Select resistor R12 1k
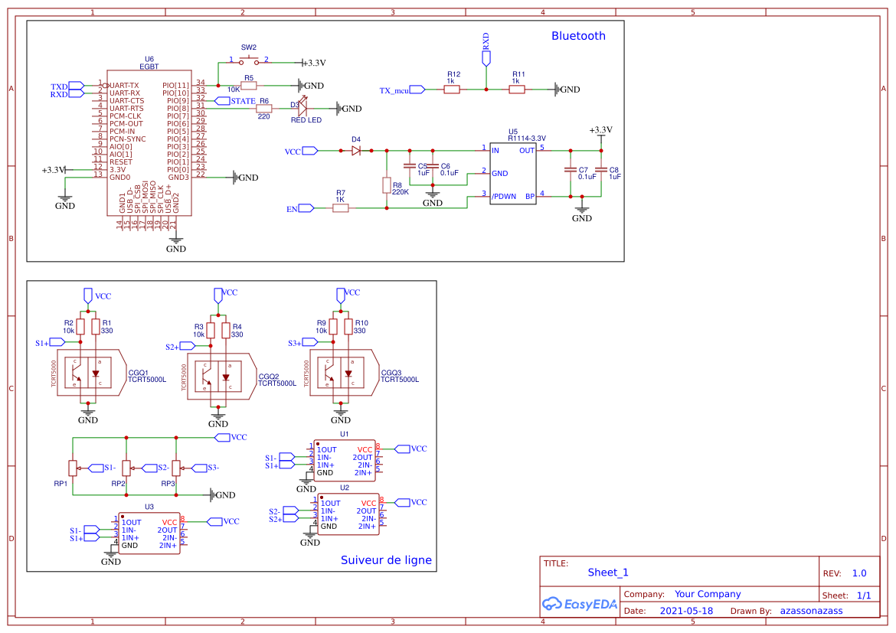 coord(450,89)
